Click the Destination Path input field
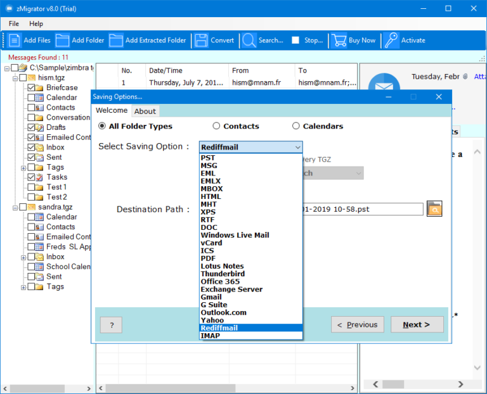Screen dimensions: 487x394 point(363,209)
